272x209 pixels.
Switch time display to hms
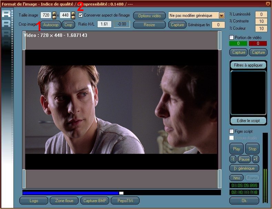(x=236, y=178)
